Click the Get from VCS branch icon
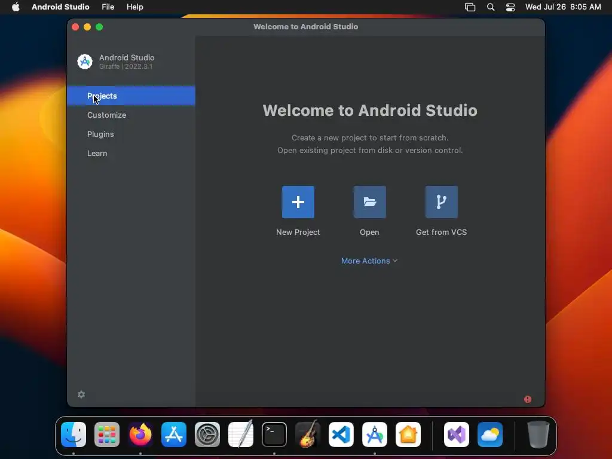Screen dimensions: 612x459 (x=442, y=202)
